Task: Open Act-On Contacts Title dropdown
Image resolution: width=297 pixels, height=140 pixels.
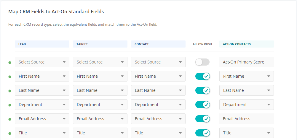Action: click(247, 133)
